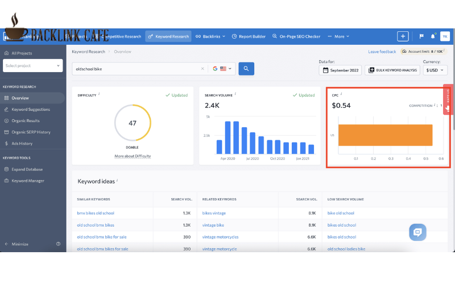
Task: Click Bulk Keyword Analysis button
Action: [x=392, y=70]
